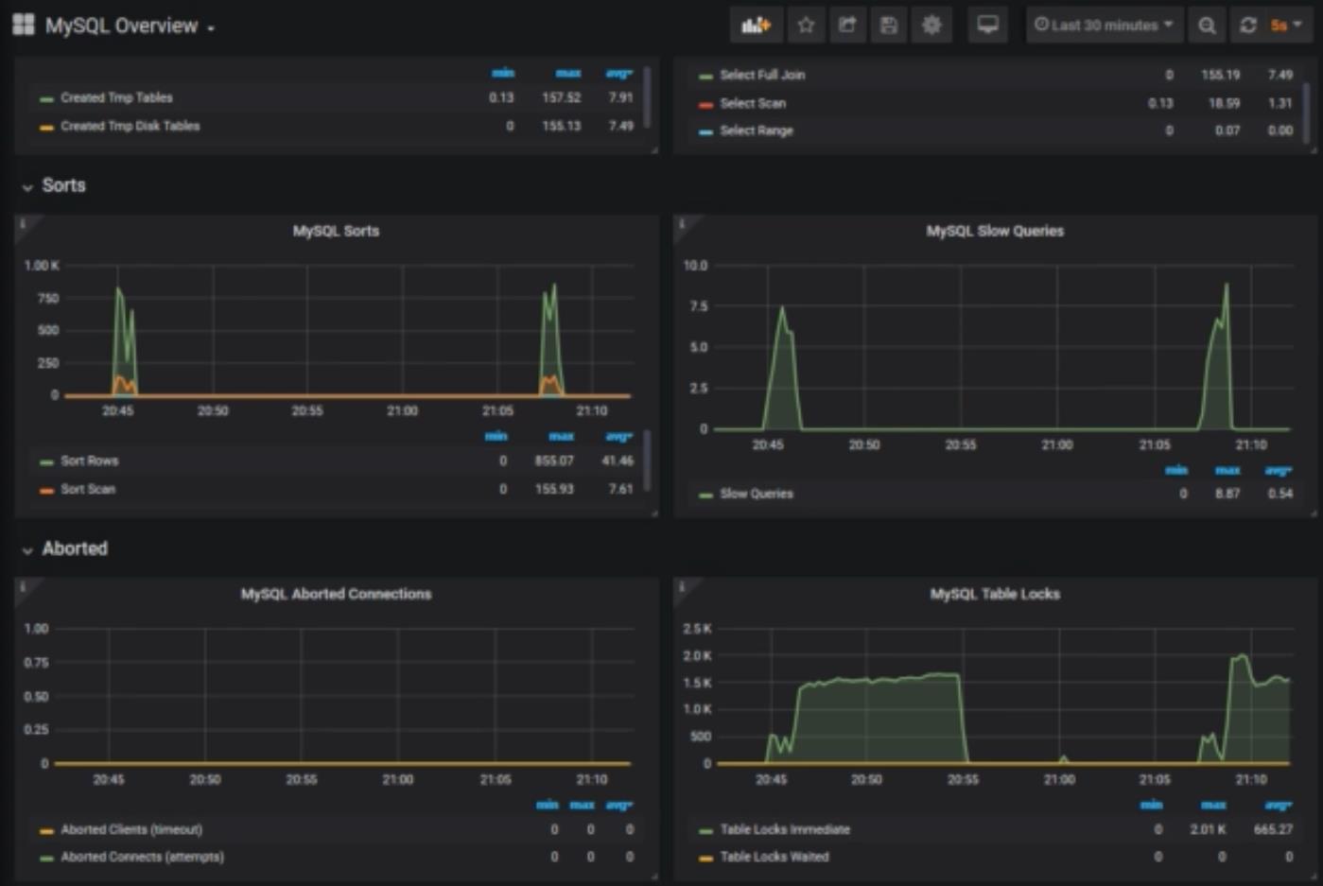Click the refresh dashboard icon
The image size is (1323, 886).
1248,26
